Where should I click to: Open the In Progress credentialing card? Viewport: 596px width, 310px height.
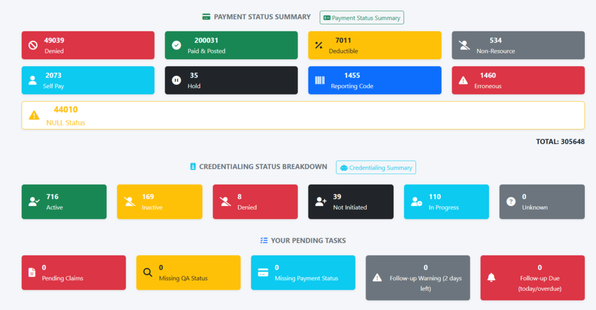tap(446, 202)
